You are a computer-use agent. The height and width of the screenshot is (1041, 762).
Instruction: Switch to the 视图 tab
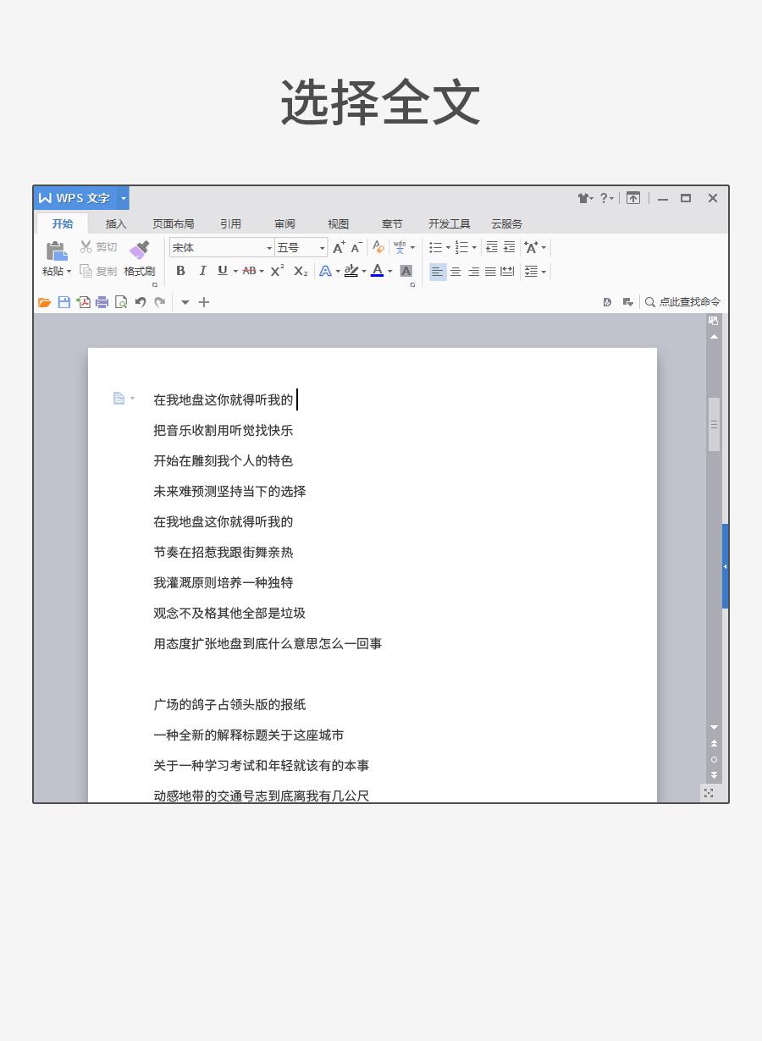[338, 223]
